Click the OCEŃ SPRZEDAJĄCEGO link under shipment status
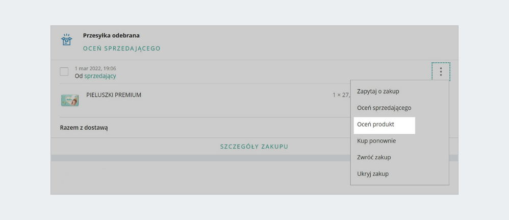 121,48
